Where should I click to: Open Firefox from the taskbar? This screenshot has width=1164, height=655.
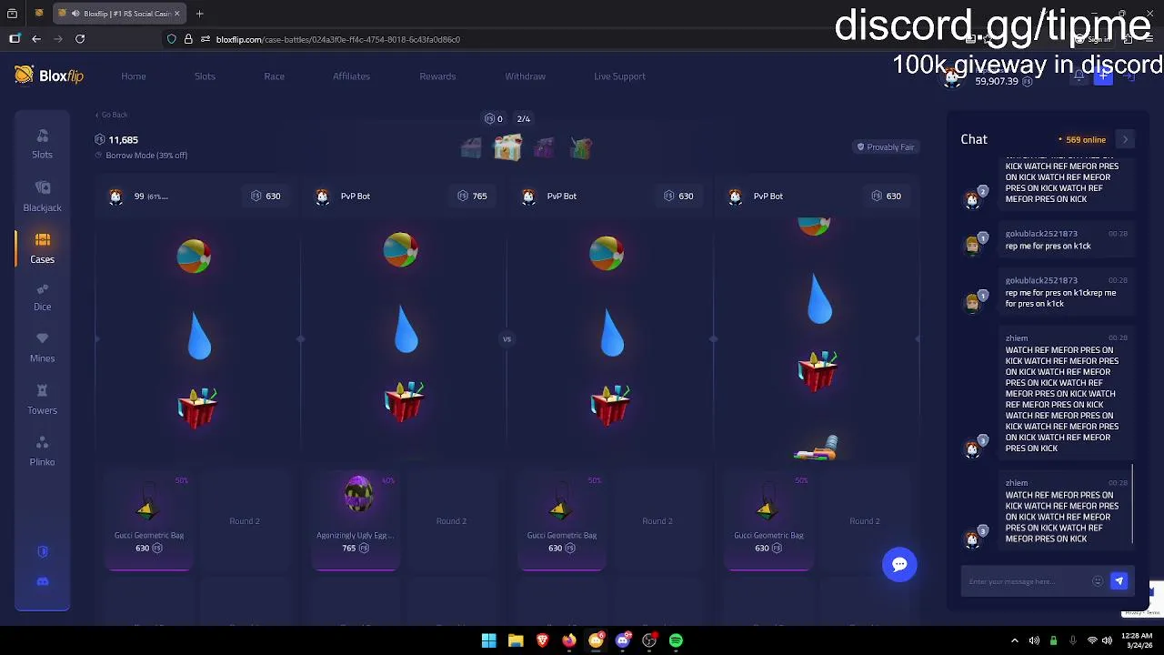(x=569, y=640)
